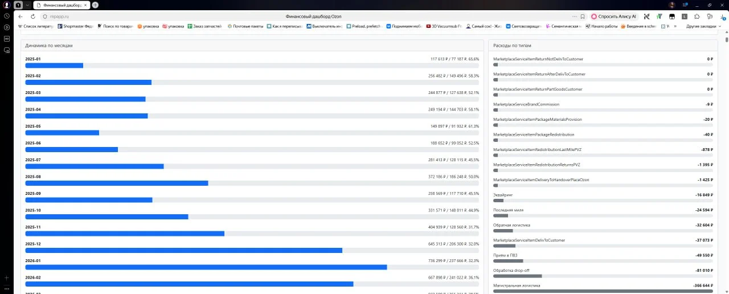729x294 pixels.
Task: Click the Yandex profile avatar in sidebar
Action: coord(6,5)
